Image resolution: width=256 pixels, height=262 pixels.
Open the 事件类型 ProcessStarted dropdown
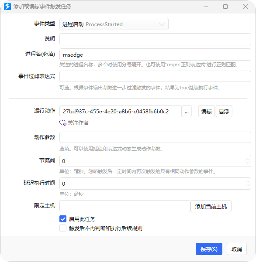(114, 24)
